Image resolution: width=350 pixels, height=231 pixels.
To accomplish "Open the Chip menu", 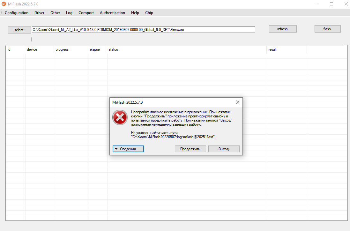I will [x=149, y=13].
